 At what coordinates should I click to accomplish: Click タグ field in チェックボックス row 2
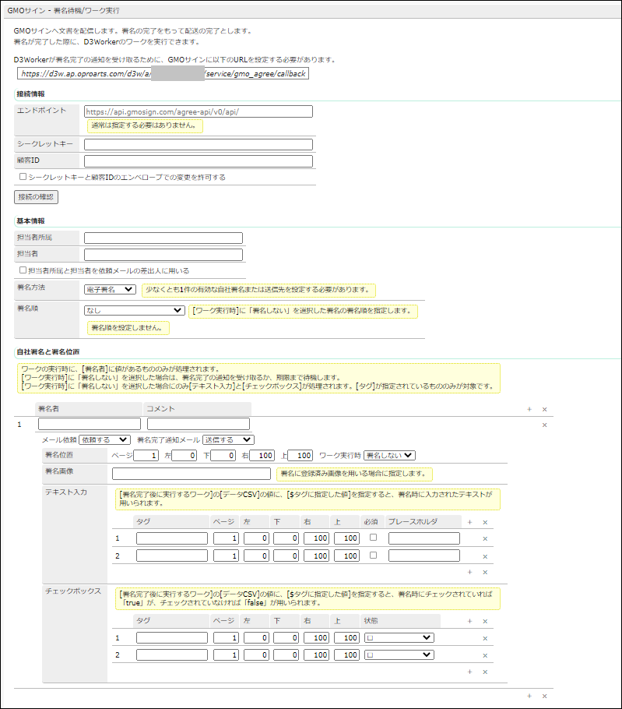(172, 655)
